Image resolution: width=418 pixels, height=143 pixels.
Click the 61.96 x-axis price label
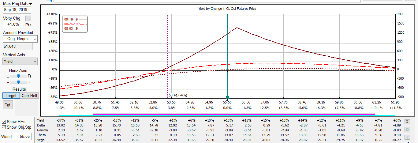pos(395,102)
